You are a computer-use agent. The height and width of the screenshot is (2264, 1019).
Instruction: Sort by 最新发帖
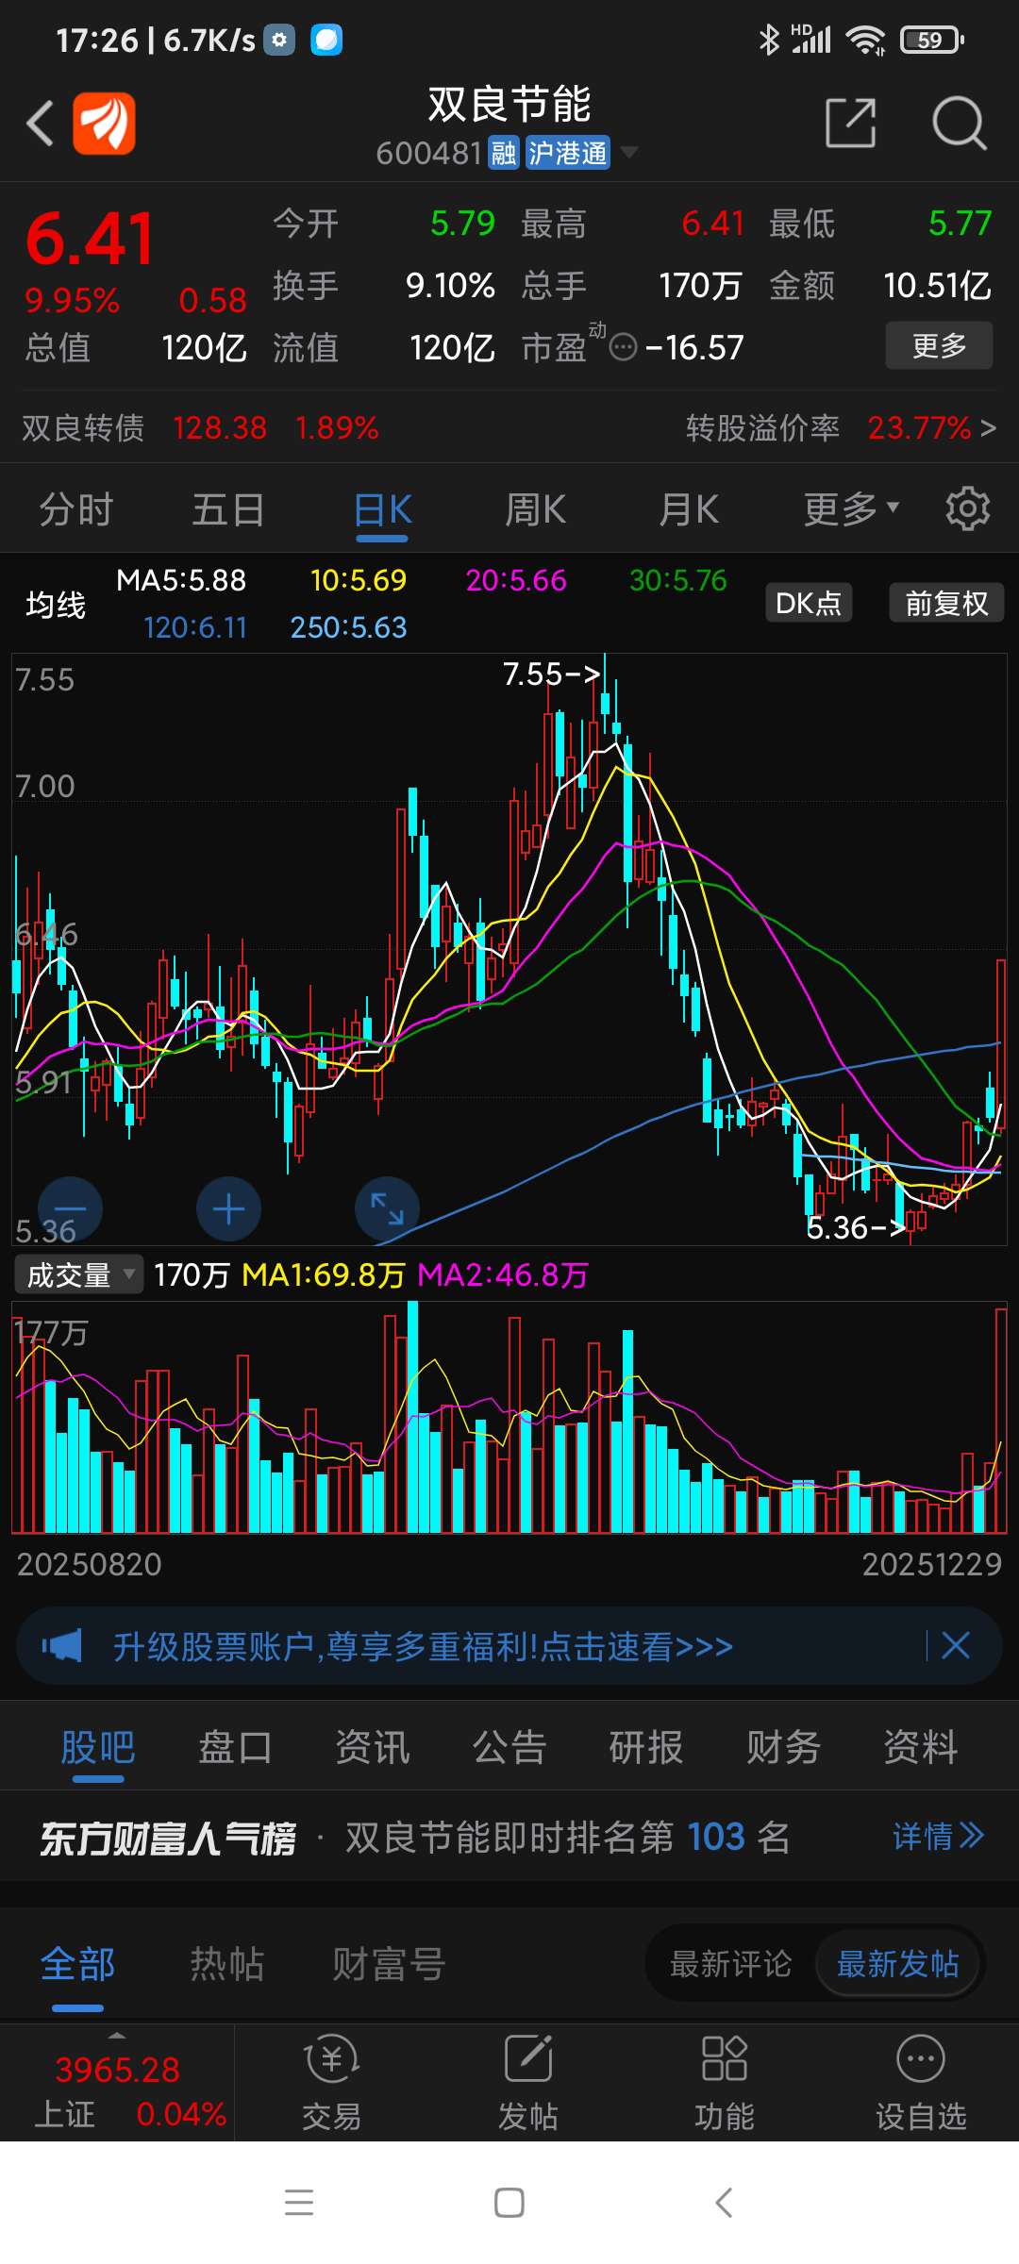(x=898, y=1964)
